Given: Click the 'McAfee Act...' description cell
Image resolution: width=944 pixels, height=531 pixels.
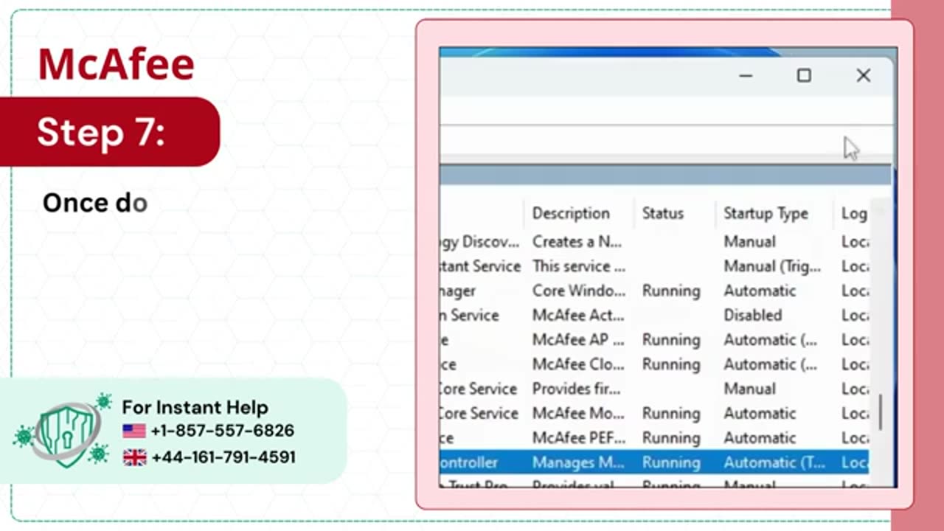Looking at the screenshot, I should [578, 315].
